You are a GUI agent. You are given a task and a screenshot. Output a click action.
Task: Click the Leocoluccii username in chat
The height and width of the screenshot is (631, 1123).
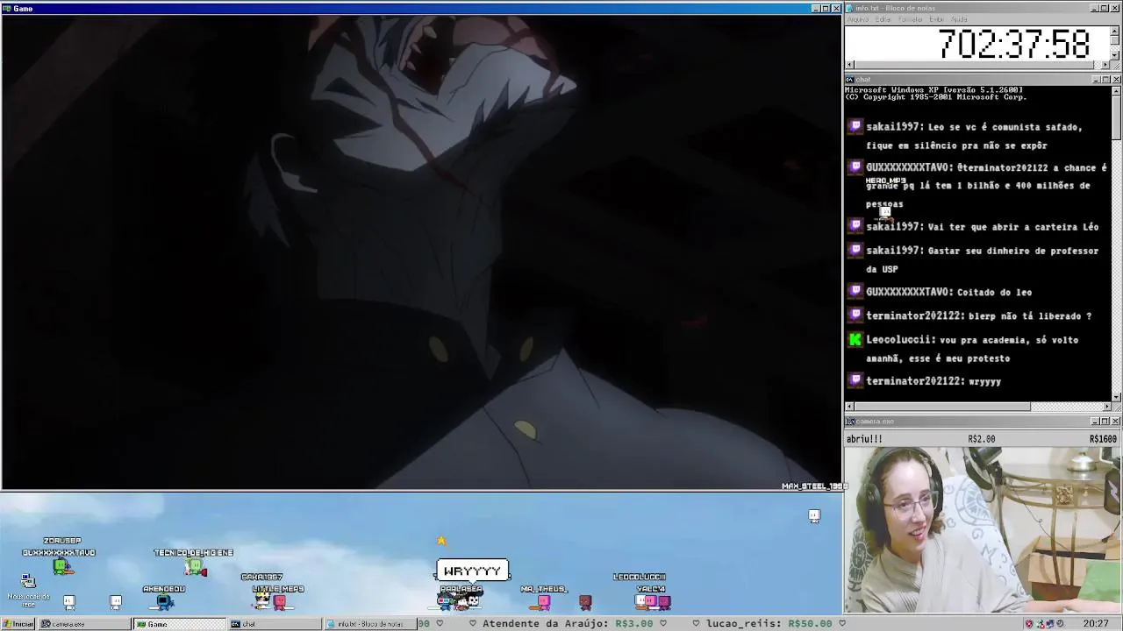pyautogui.click(x=900, y=340)
